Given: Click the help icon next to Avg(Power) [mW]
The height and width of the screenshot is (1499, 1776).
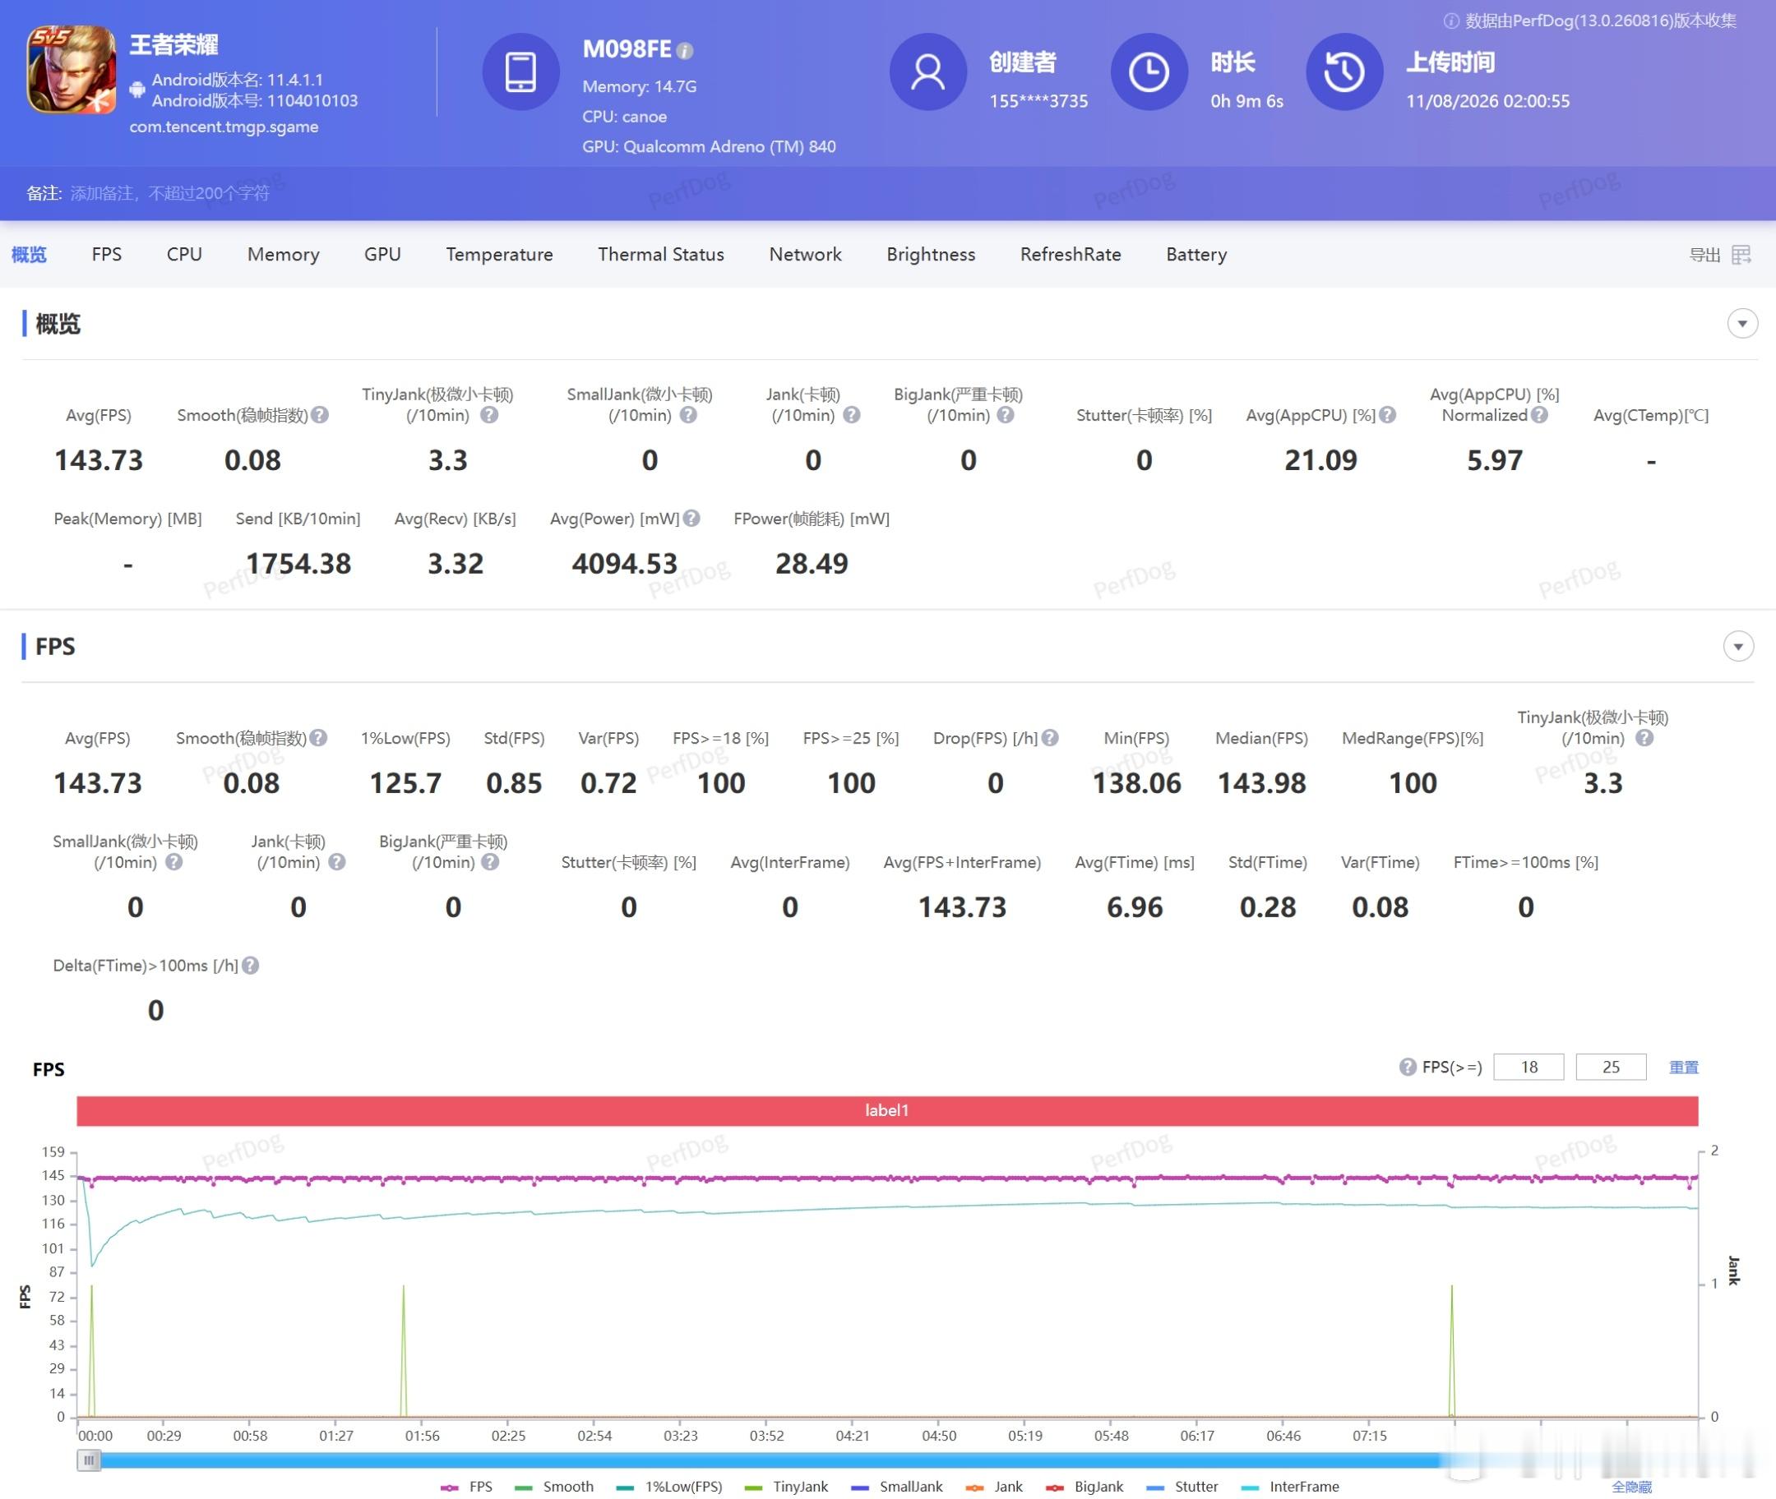Looking at the screenshot, I should pos(691,519).
